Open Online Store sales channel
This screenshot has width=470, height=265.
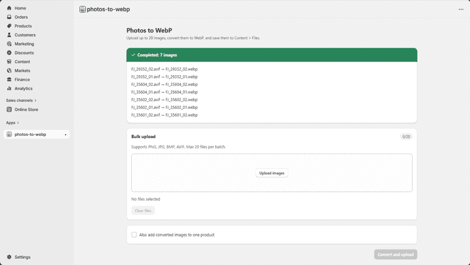26,109
